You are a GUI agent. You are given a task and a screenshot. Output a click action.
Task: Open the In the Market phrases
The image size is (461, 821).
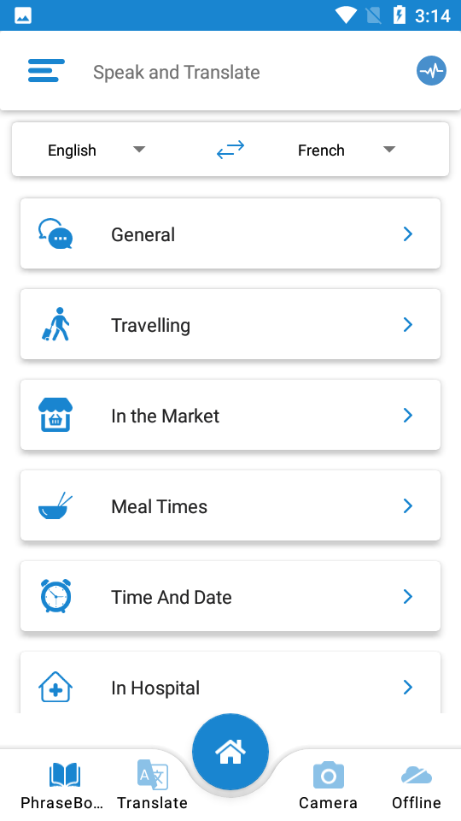230,415
